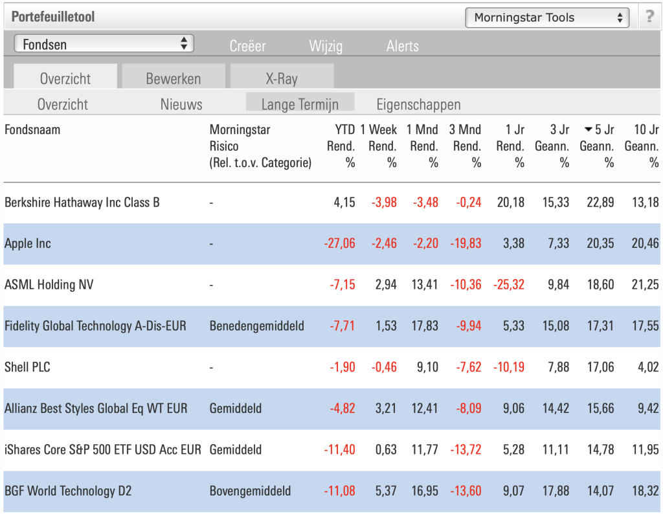Image resolution: width=663 pixels, height=514 pixels.
Task: Click Allianz 5 Jr value 15,66
Action: click(600, 408)
